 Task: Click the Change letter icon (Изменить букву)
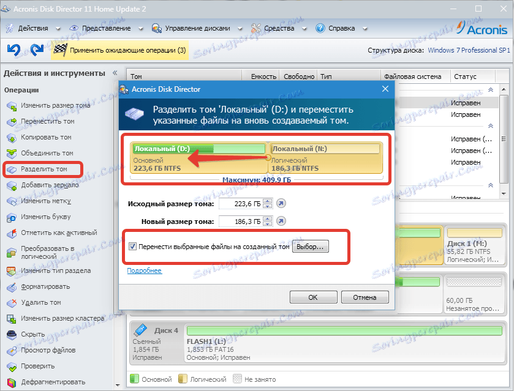pos(12,217)
